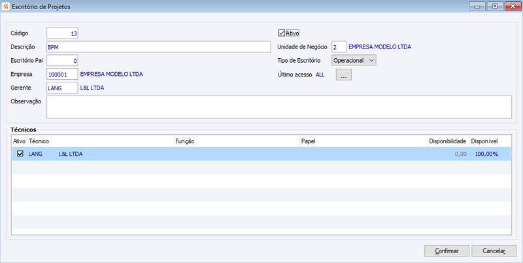Viewport: 523px width, 263px height.
Task: Click the Disponibilidade column header
Action: (x=448, y=141)
